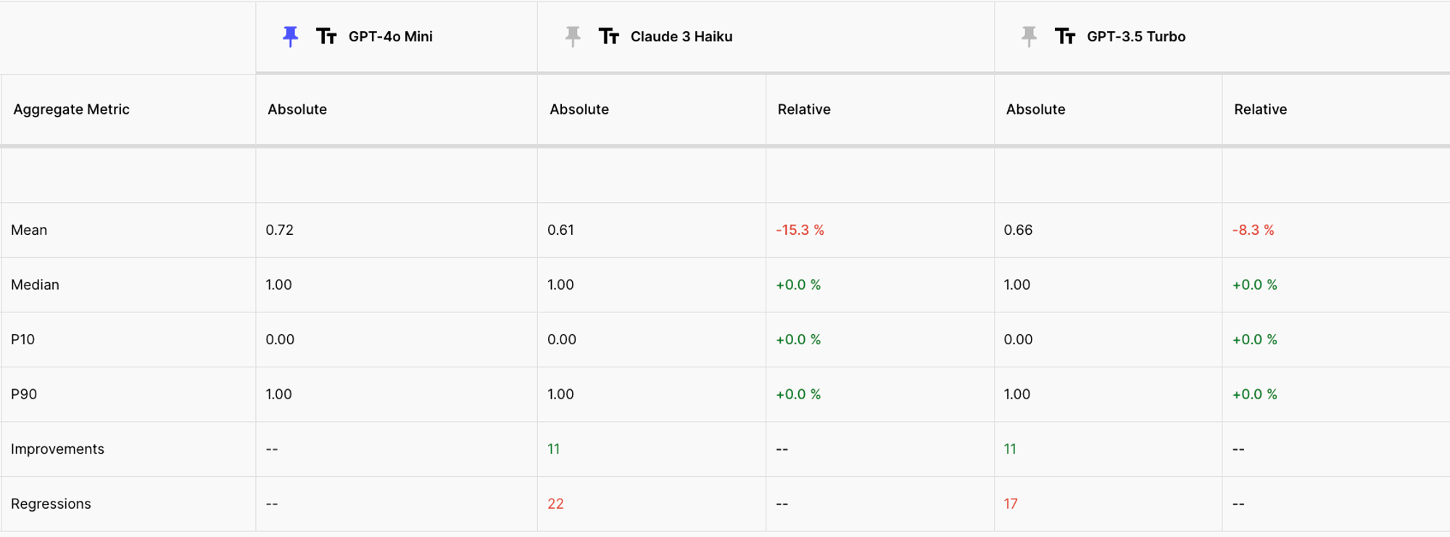Click the -15.3 % relative mean value
The width and height of the screenshot is (1450, 537).
800,230
